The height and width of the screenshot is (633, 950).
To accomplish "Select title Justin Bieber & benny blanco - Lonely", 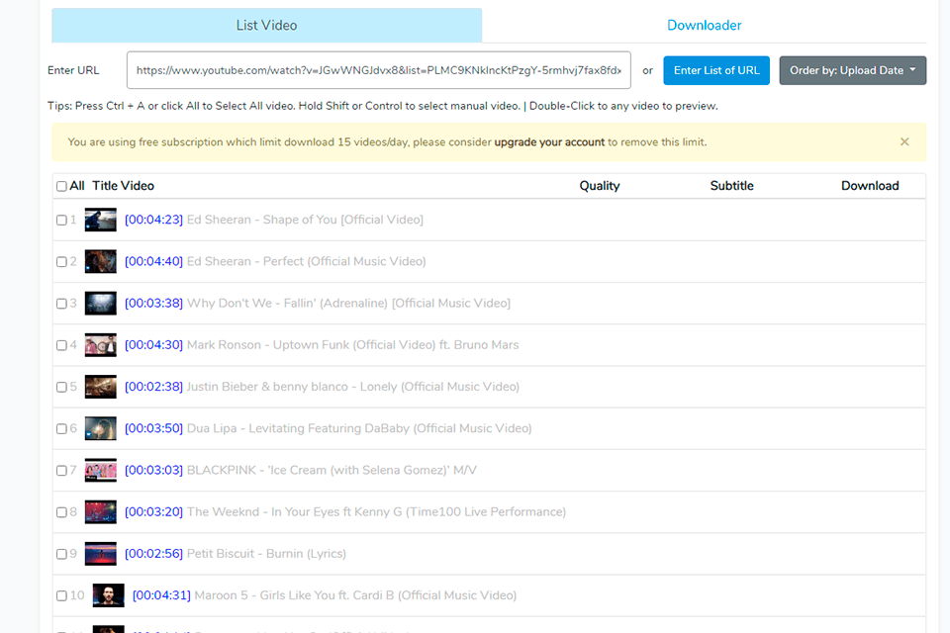I will point(352,387).
